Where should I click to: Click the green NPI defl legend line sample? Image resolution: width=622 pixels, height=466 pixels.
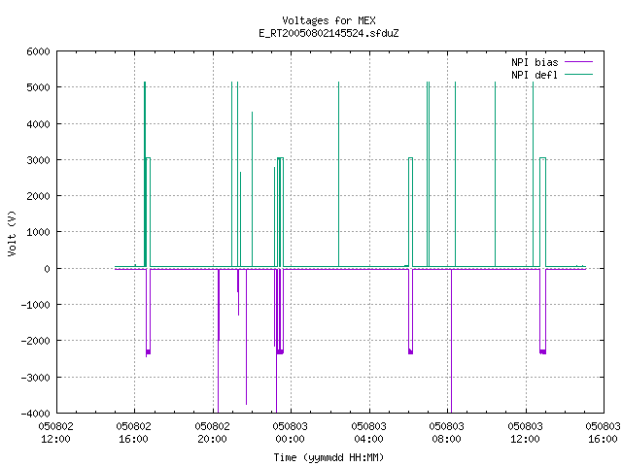(x=579, y=74)
